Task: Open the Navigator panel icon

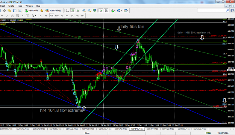Action: coord(9,10)
